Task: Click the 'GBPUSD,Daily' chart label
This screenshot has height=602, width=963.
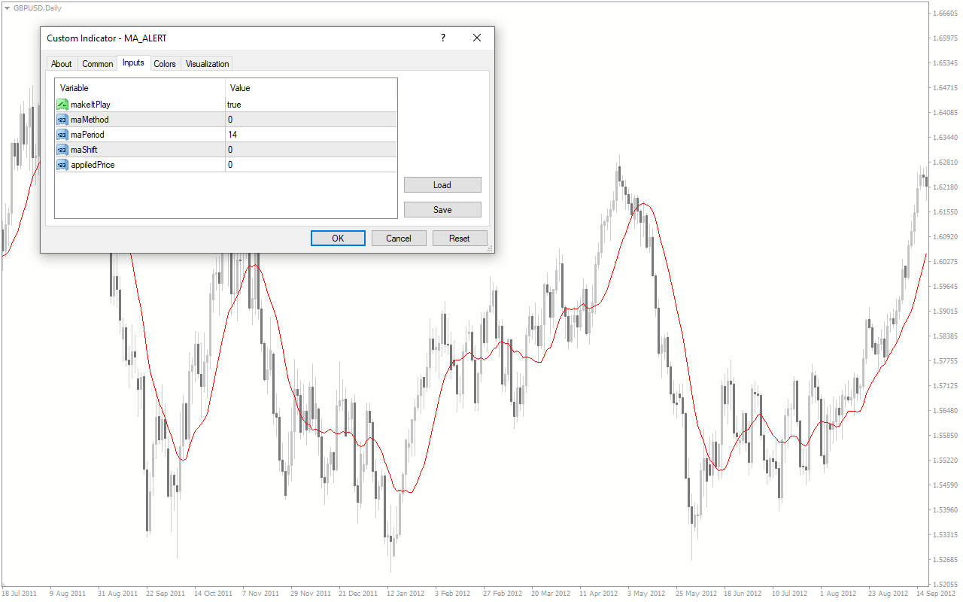Action: point(38,8)
